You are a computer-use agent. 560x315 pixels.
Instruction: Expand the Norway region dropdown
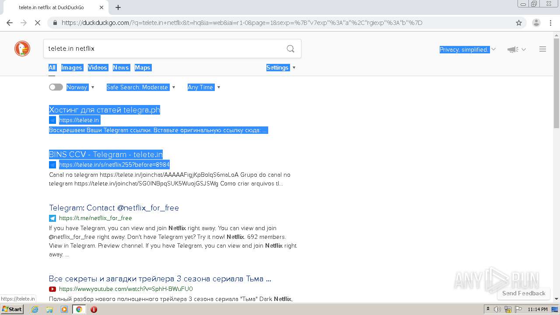point(80,87)
